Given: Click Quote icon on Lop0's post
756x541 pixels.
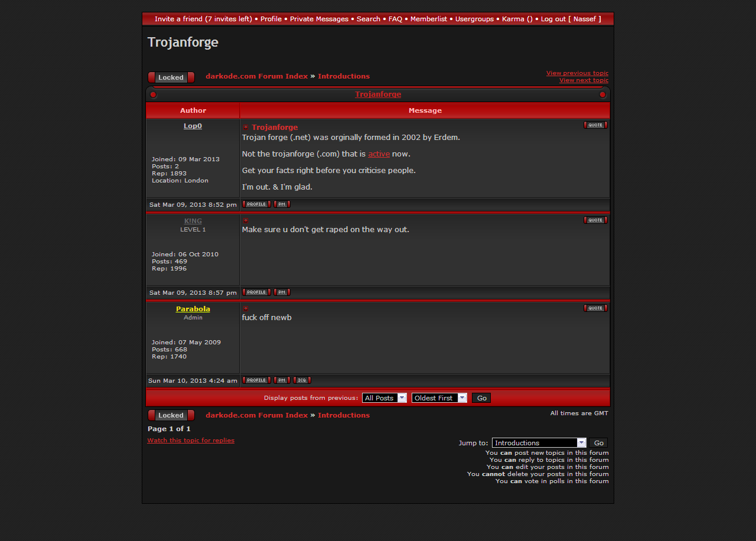Looking at the screenshot, I should click(x=595, y=125).
